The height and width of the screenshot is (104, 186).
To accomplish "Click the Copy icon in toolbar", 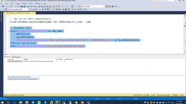I will [56, 6].
